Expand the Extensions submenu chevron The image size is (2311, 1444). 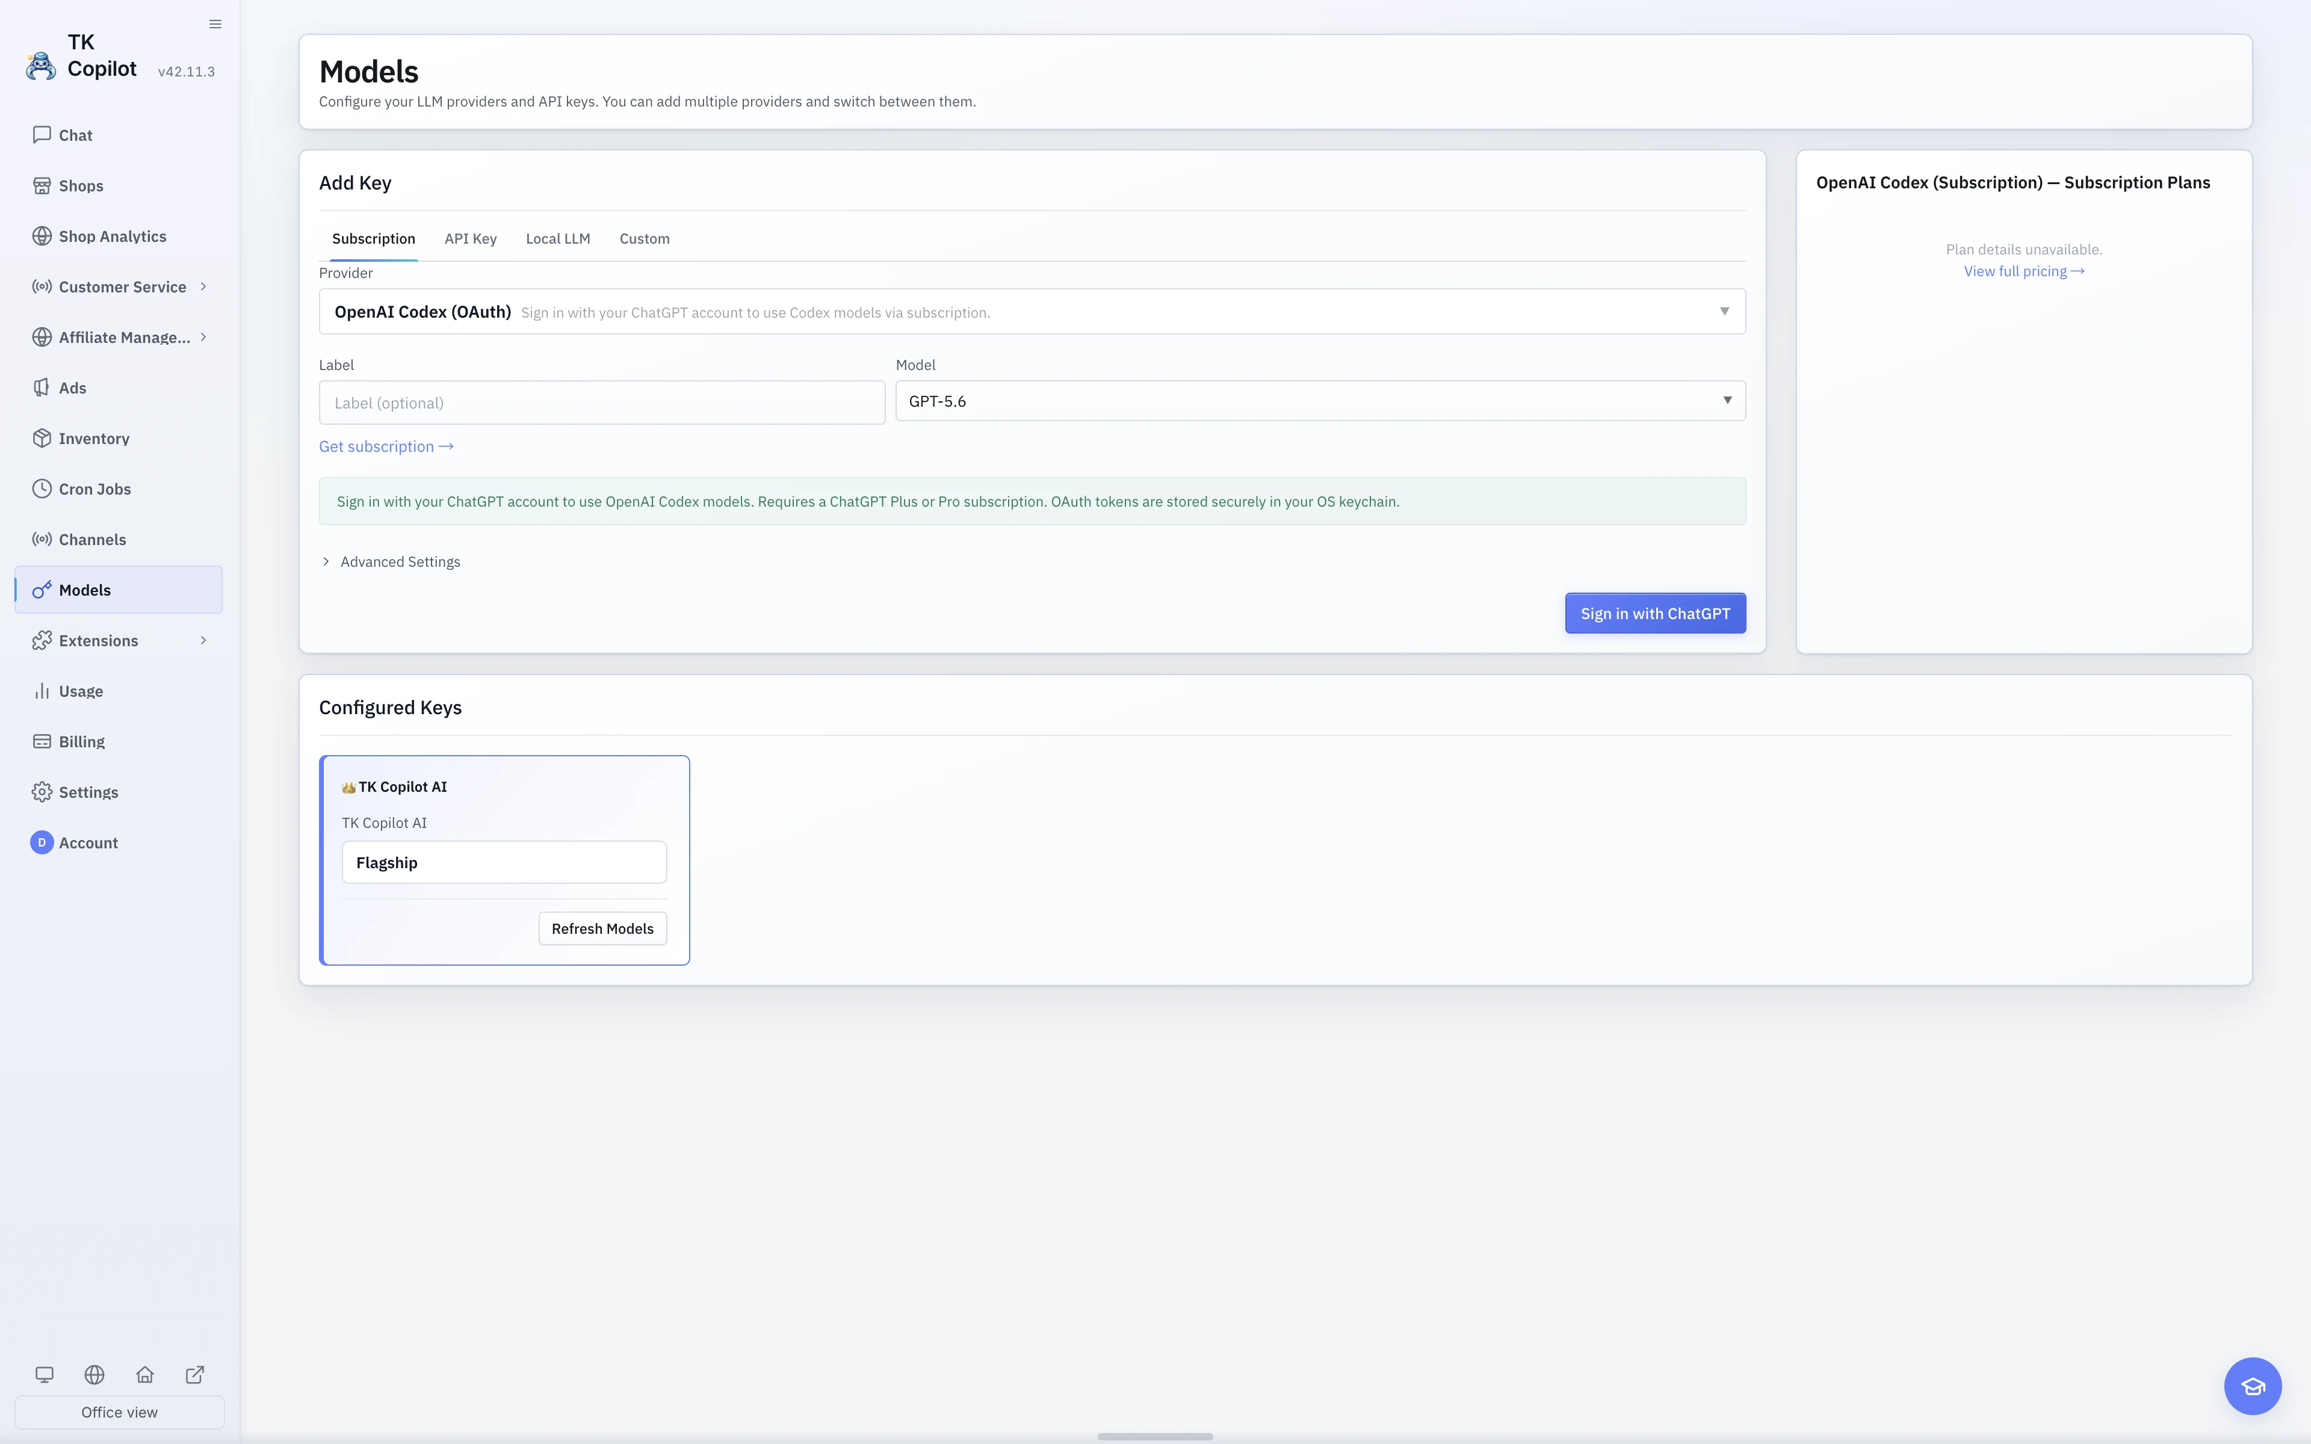(x=203, y=641)
